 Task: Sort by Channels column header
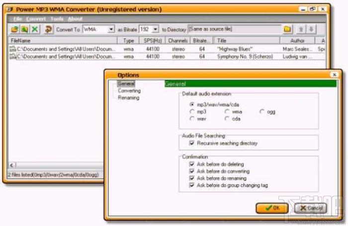tap(178, 40)
